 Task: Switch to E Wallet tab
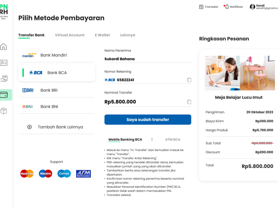pyautogui.click(x=102, y=35)
